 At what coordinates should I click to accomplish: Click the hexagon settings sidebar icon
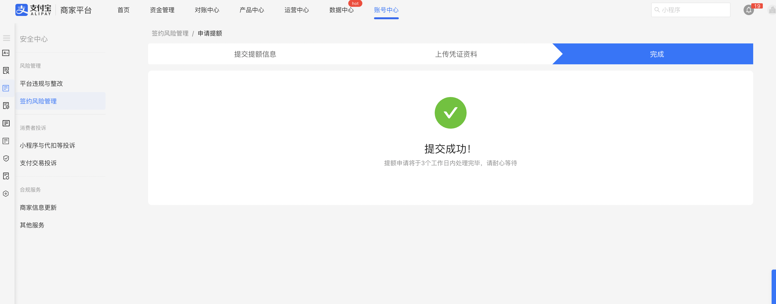pos(6,194)
